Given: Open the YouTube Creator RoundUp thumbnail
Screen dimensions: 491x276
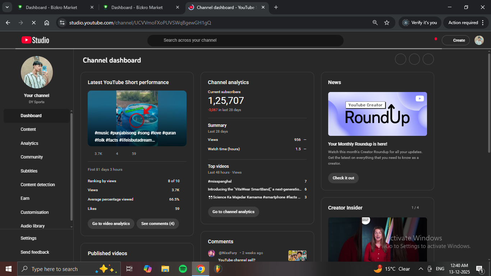Looking at the screenshot, I should (377, 114).
